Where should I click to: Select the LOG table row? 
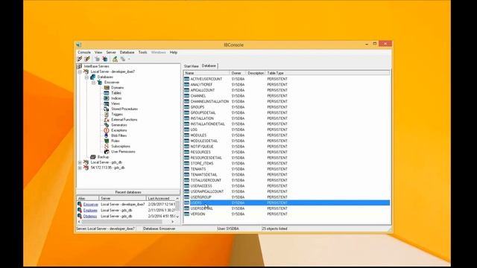[x=286, y=130]
